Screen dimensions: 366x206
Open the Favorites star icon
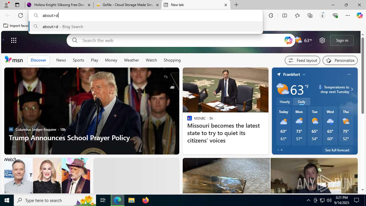297,15
